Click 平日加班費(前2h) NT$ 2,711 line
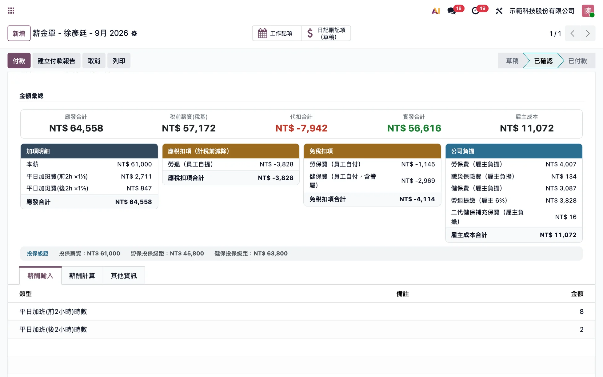The height and width of the screenshot is (377, 603). [89, 176]
